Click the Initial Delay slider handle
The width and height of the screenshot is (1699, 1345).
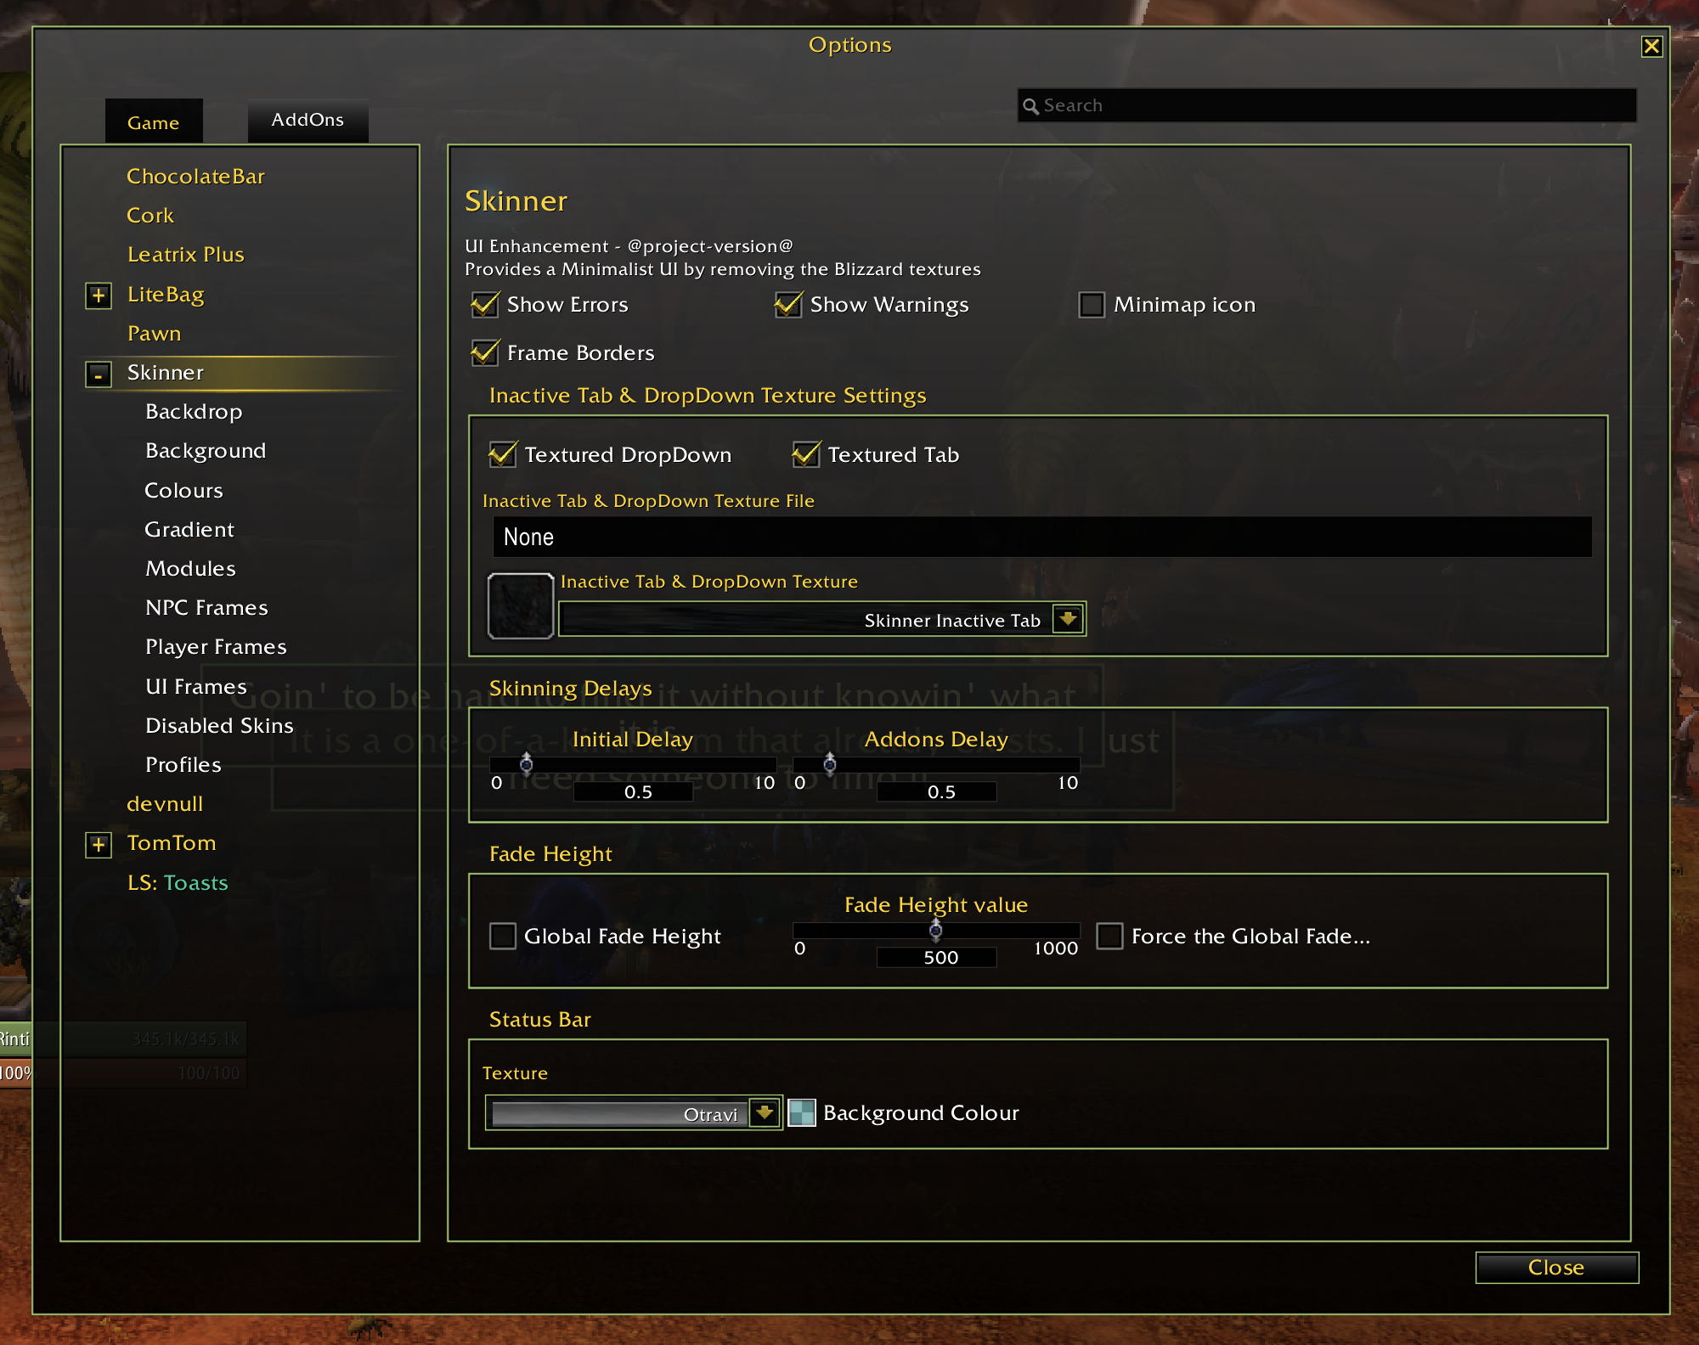(x=526, y=763)
